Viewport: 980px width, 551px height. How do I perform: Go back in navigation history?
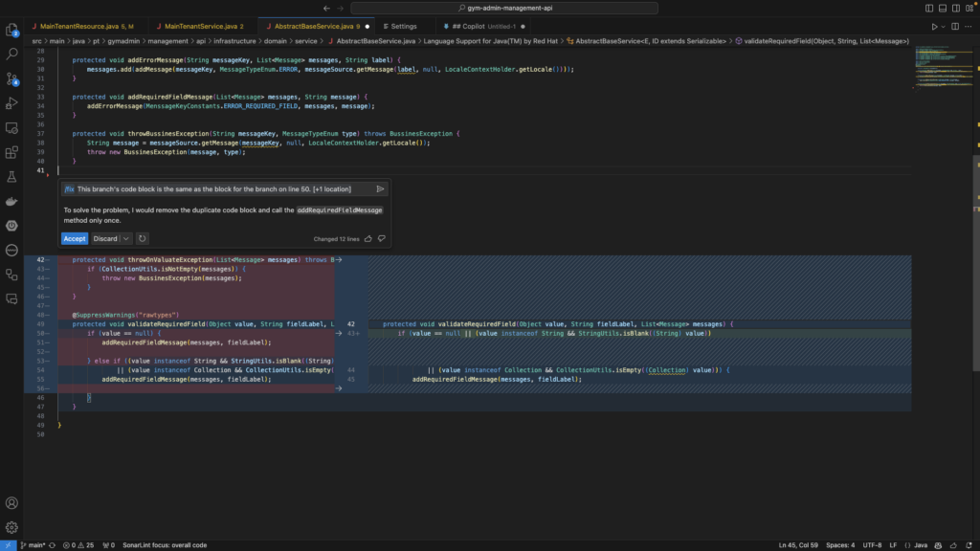click(x=326, y=8)
